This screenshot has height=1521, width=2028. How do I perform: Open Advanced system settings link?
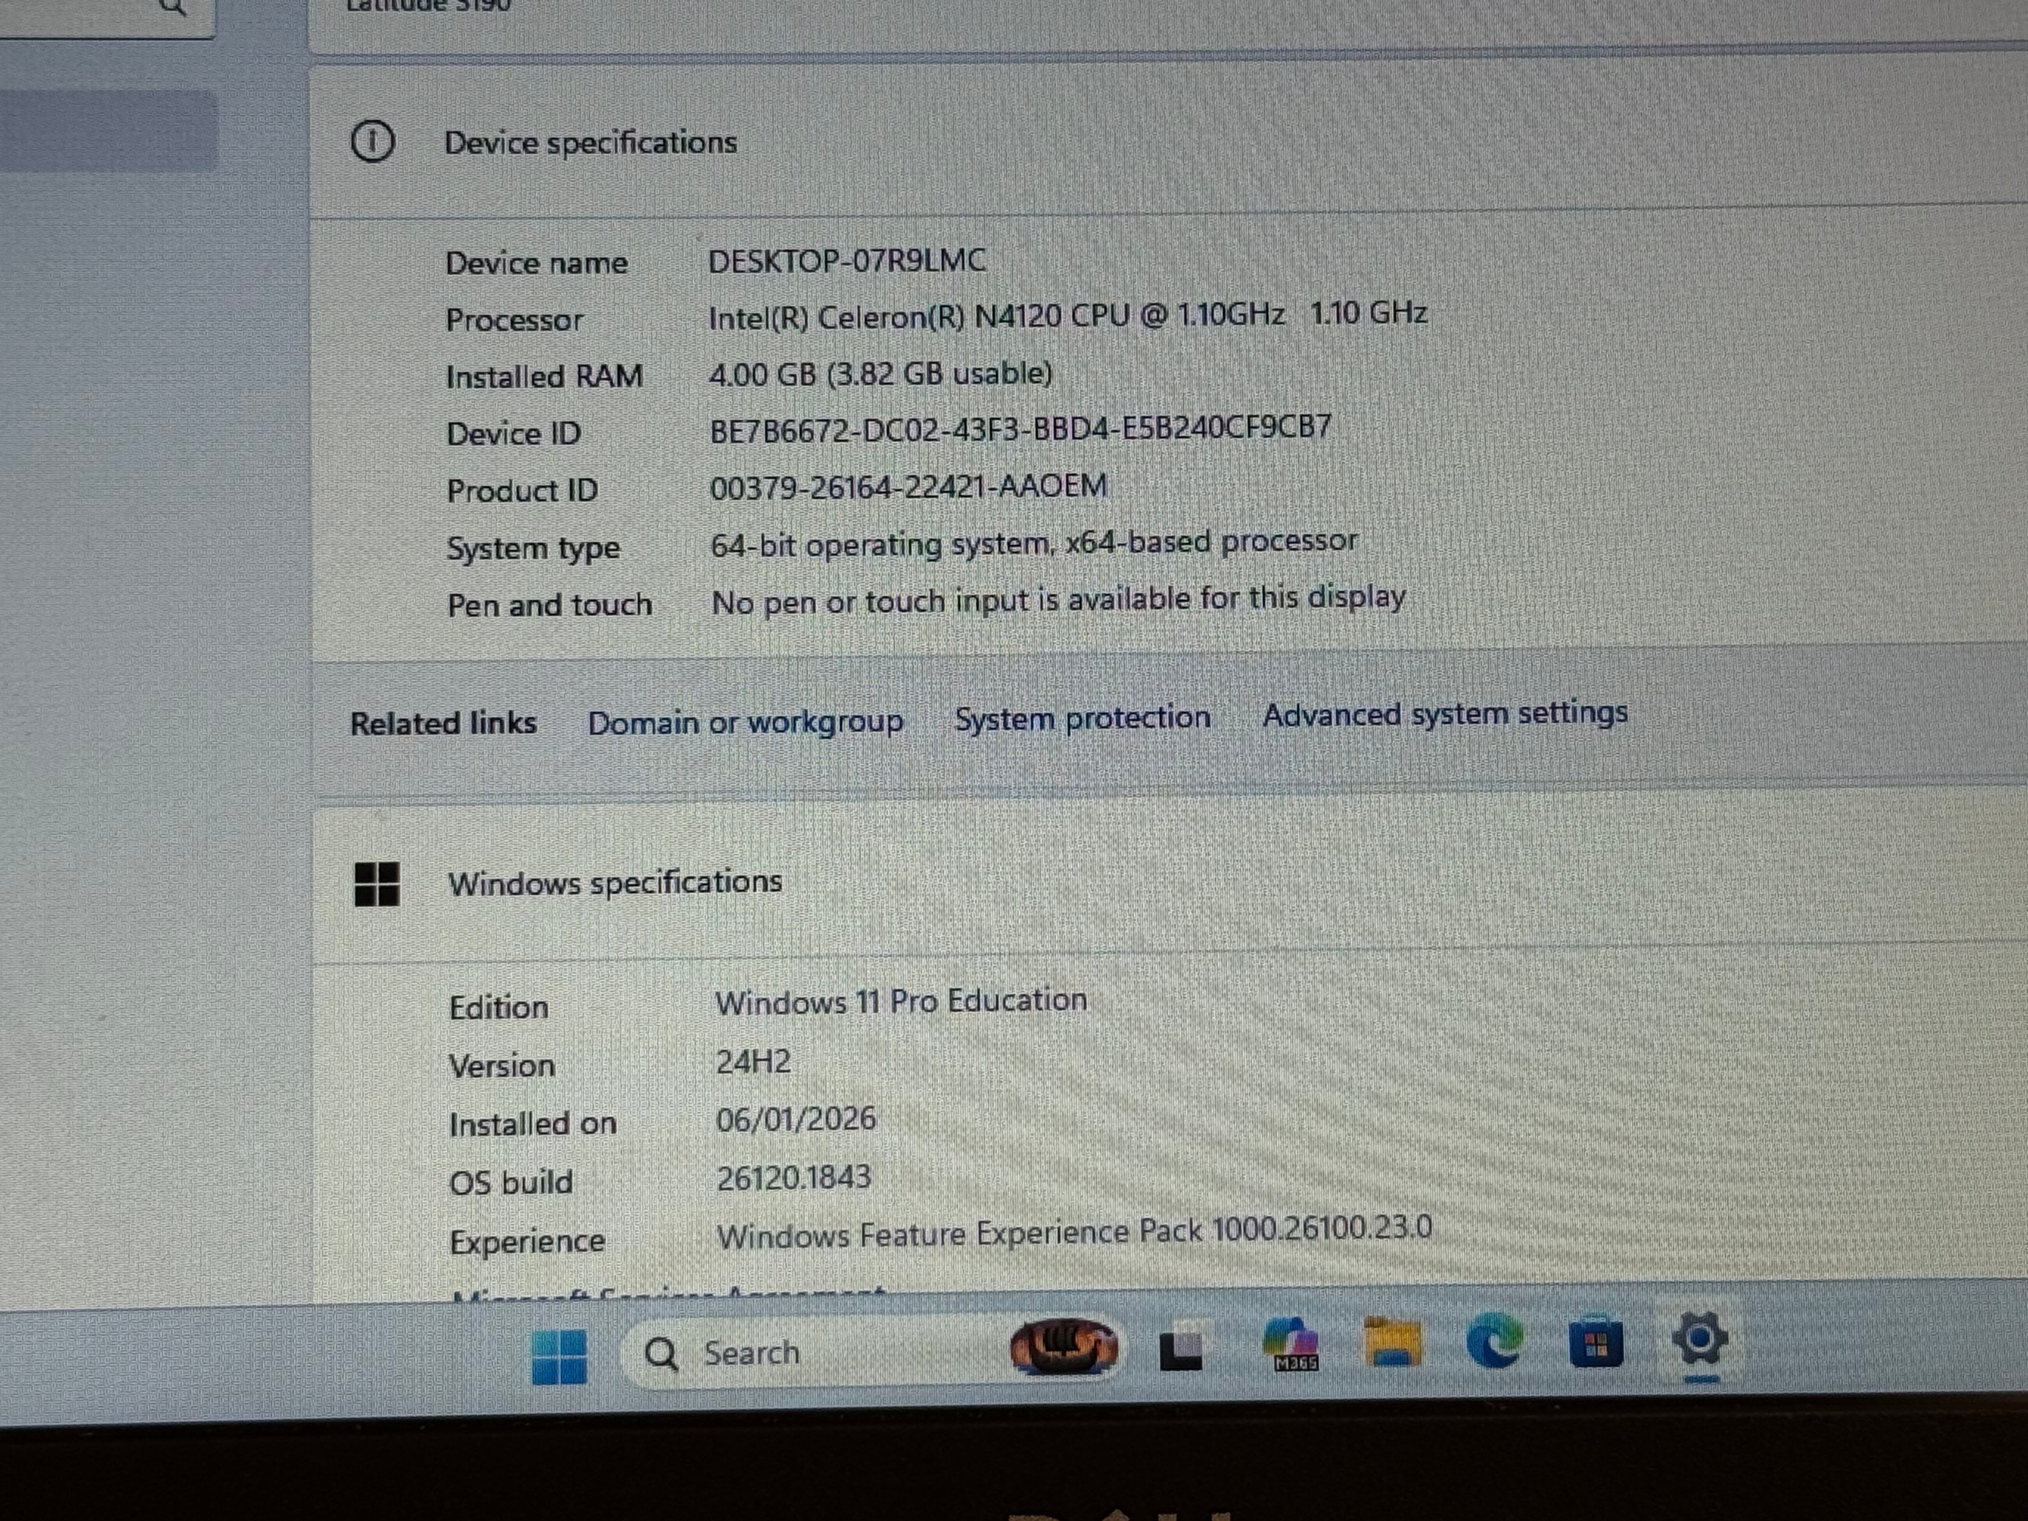[x=1445, y=713]
